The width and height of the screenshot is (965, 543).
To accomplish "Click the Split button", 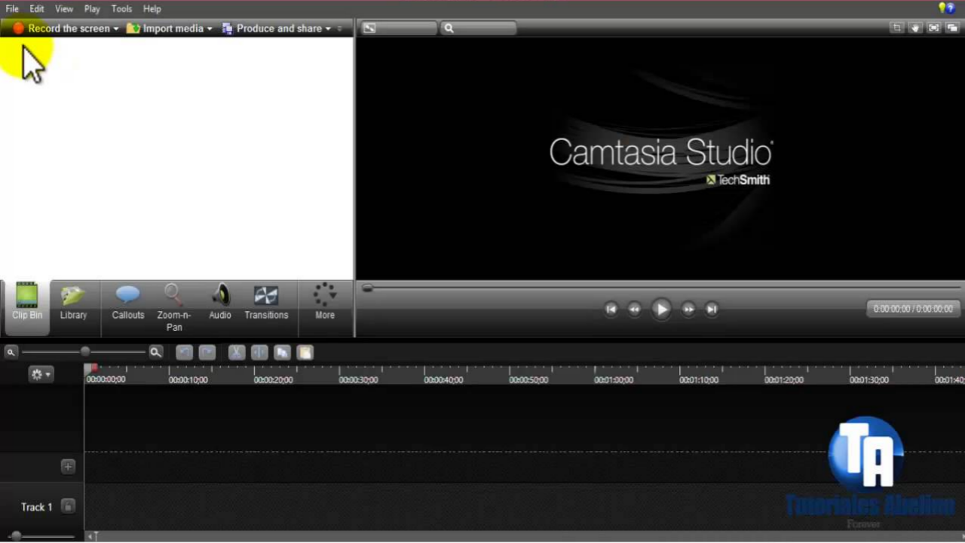I will 259,352.
